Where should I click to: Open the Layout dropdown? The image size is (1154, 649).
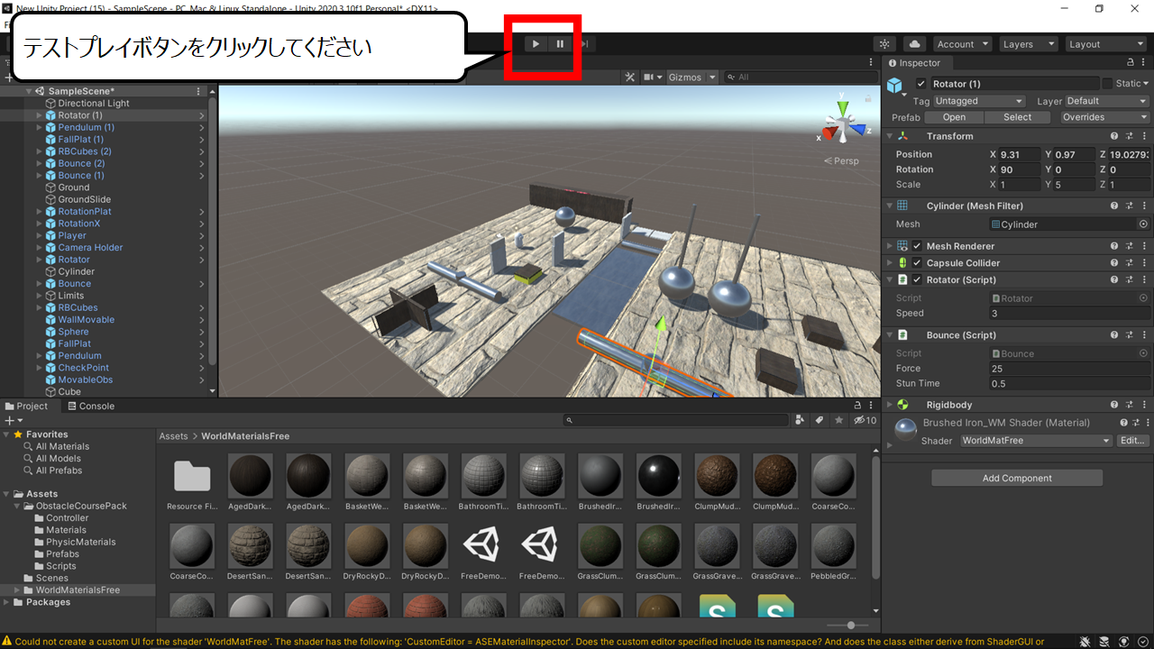tap(1104, 44)
